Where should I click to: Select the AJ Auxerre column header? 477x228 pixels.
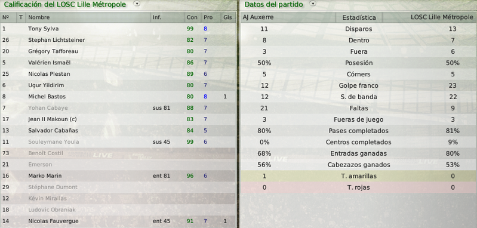(x=288, y=17)
